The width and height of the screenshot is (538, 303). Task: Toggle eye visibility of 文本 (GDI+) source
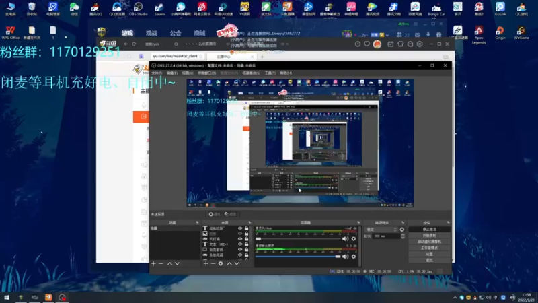click(x=240, y=244)
